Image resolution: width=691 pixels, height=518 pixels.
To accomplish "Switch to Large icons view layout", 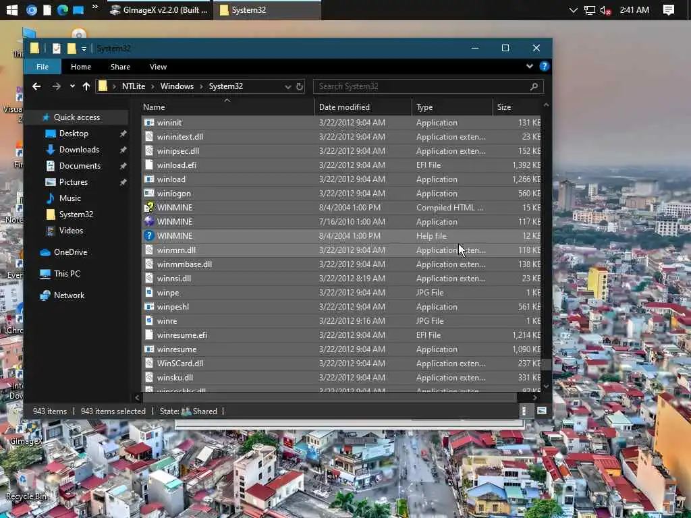I will (x=542, y=411).
